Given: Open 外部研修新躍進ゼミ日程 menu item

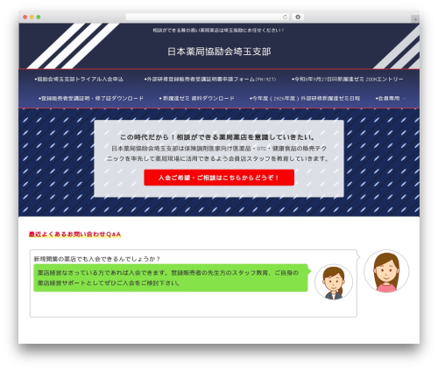Looking at the screenshot, I should [305, 98].
